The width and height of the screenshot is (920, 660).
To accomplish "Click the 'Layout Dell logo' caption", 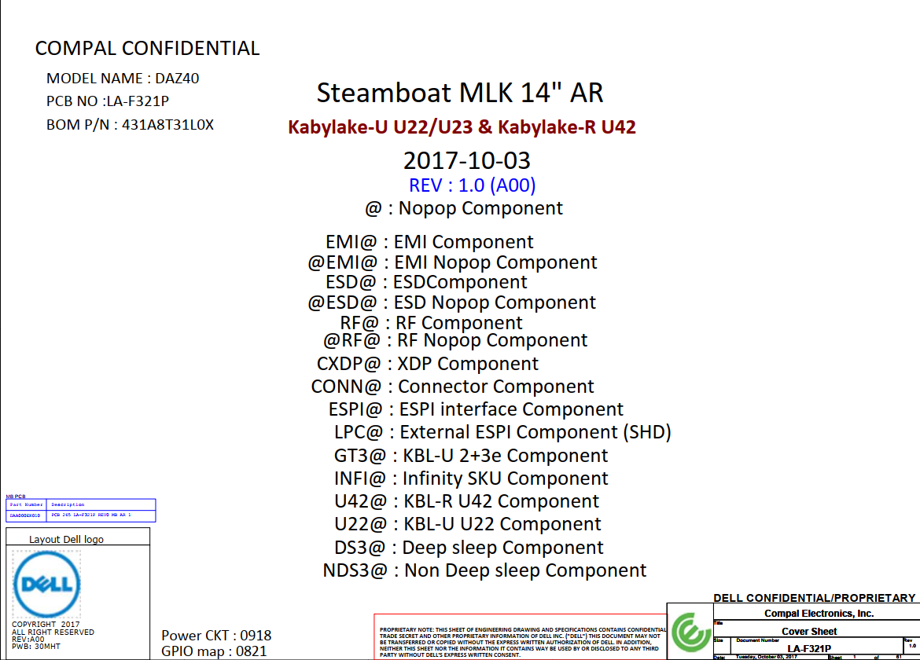I will [x=66, y=539].
